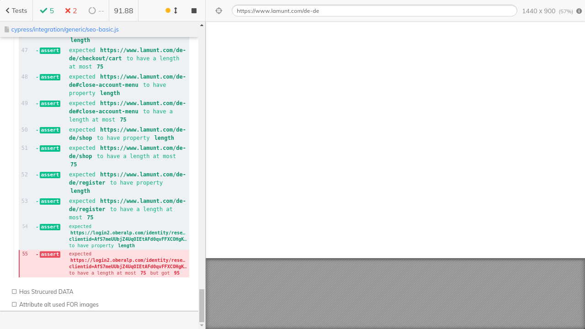
Task: Select assert 47 for the checkout/cart length
Action: (104, 58)
